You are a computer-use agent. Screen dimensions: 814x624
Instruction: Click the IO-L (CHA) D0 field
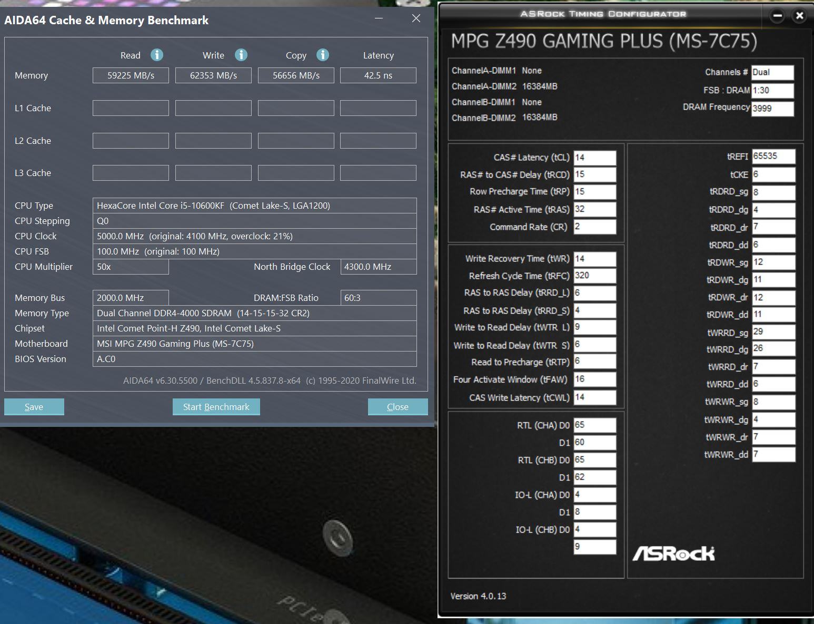[x=595, y=495]
